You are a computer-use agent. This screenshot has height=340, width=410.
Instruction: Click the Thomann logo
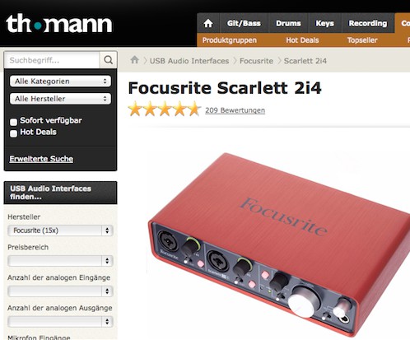(x=58, y=24)
